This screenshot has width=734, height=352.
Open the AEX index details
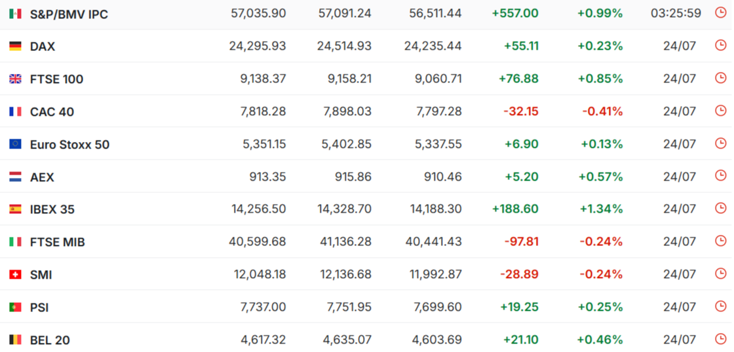pyautogui.click(x=42, y=177)
